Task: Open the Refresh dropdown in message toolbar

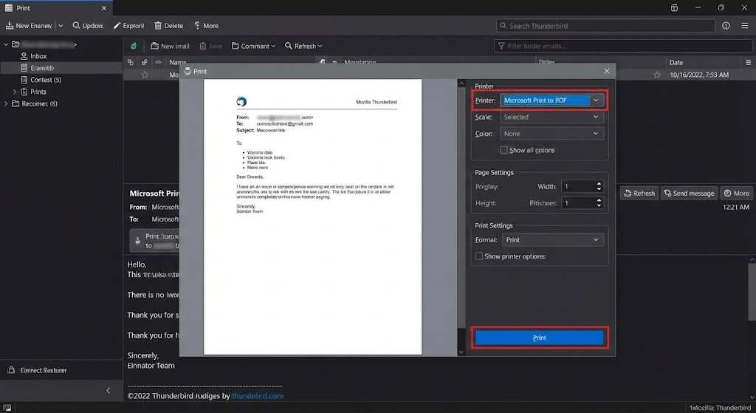Action: coord(303,46)
